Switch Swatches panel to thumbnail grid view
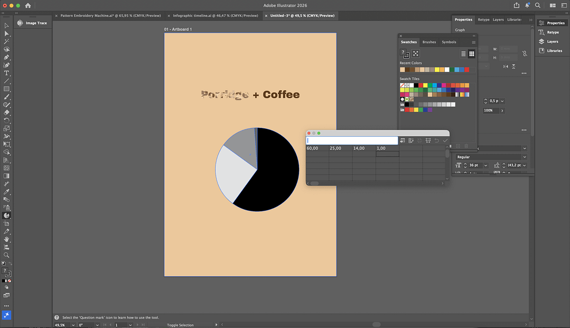Image resolution: width=570 pixels, height=328 pixels. coord(472,54)
